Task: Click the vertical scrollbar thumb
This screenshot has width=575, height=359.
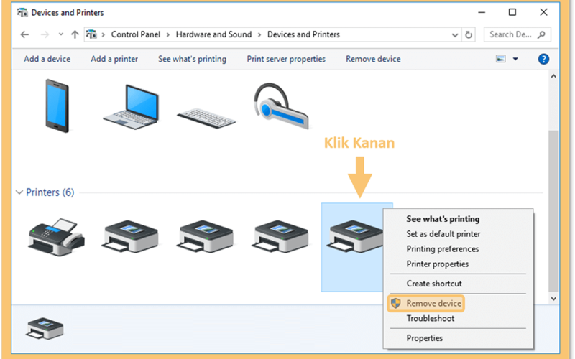Action: point(553,210)
